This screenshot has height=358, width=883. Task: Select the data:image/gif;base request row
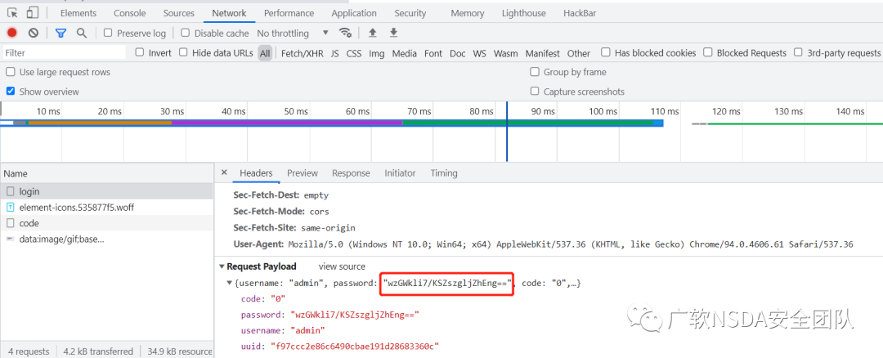pyautogui.click(x=107, y=239)
